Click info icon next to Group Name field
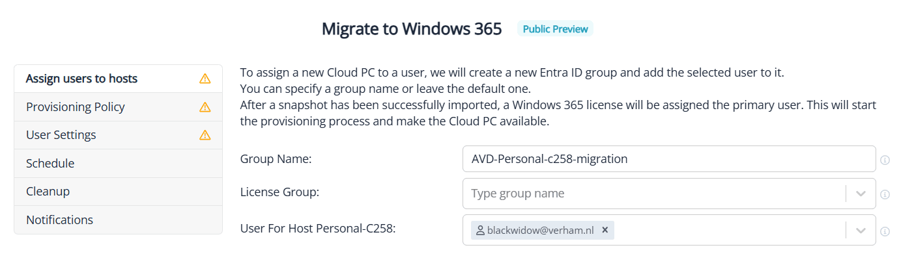This screenshot has width=914, height=265. (885, 160)
